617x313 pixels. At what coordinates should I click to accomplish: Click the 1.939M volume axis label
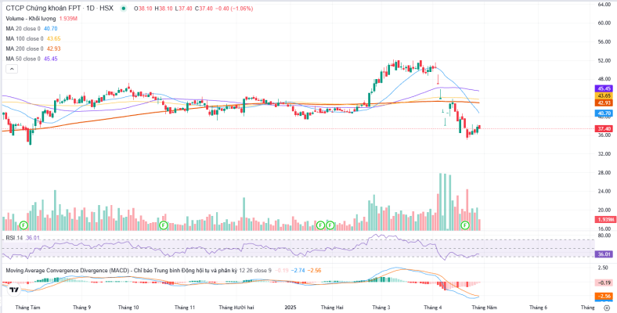604,219
